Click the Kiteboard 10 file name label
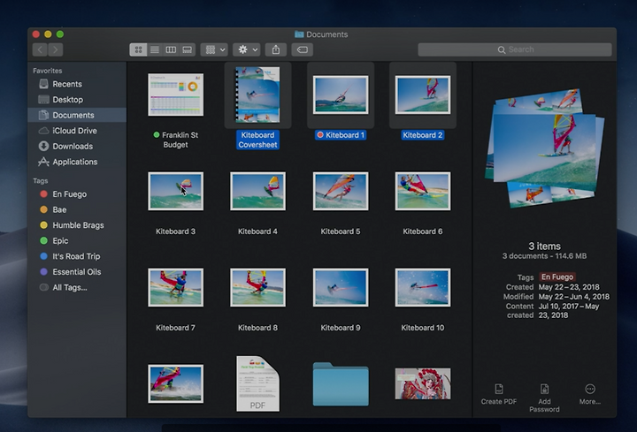The width and height of the screenshot is (637, 432). pos(423,328)
